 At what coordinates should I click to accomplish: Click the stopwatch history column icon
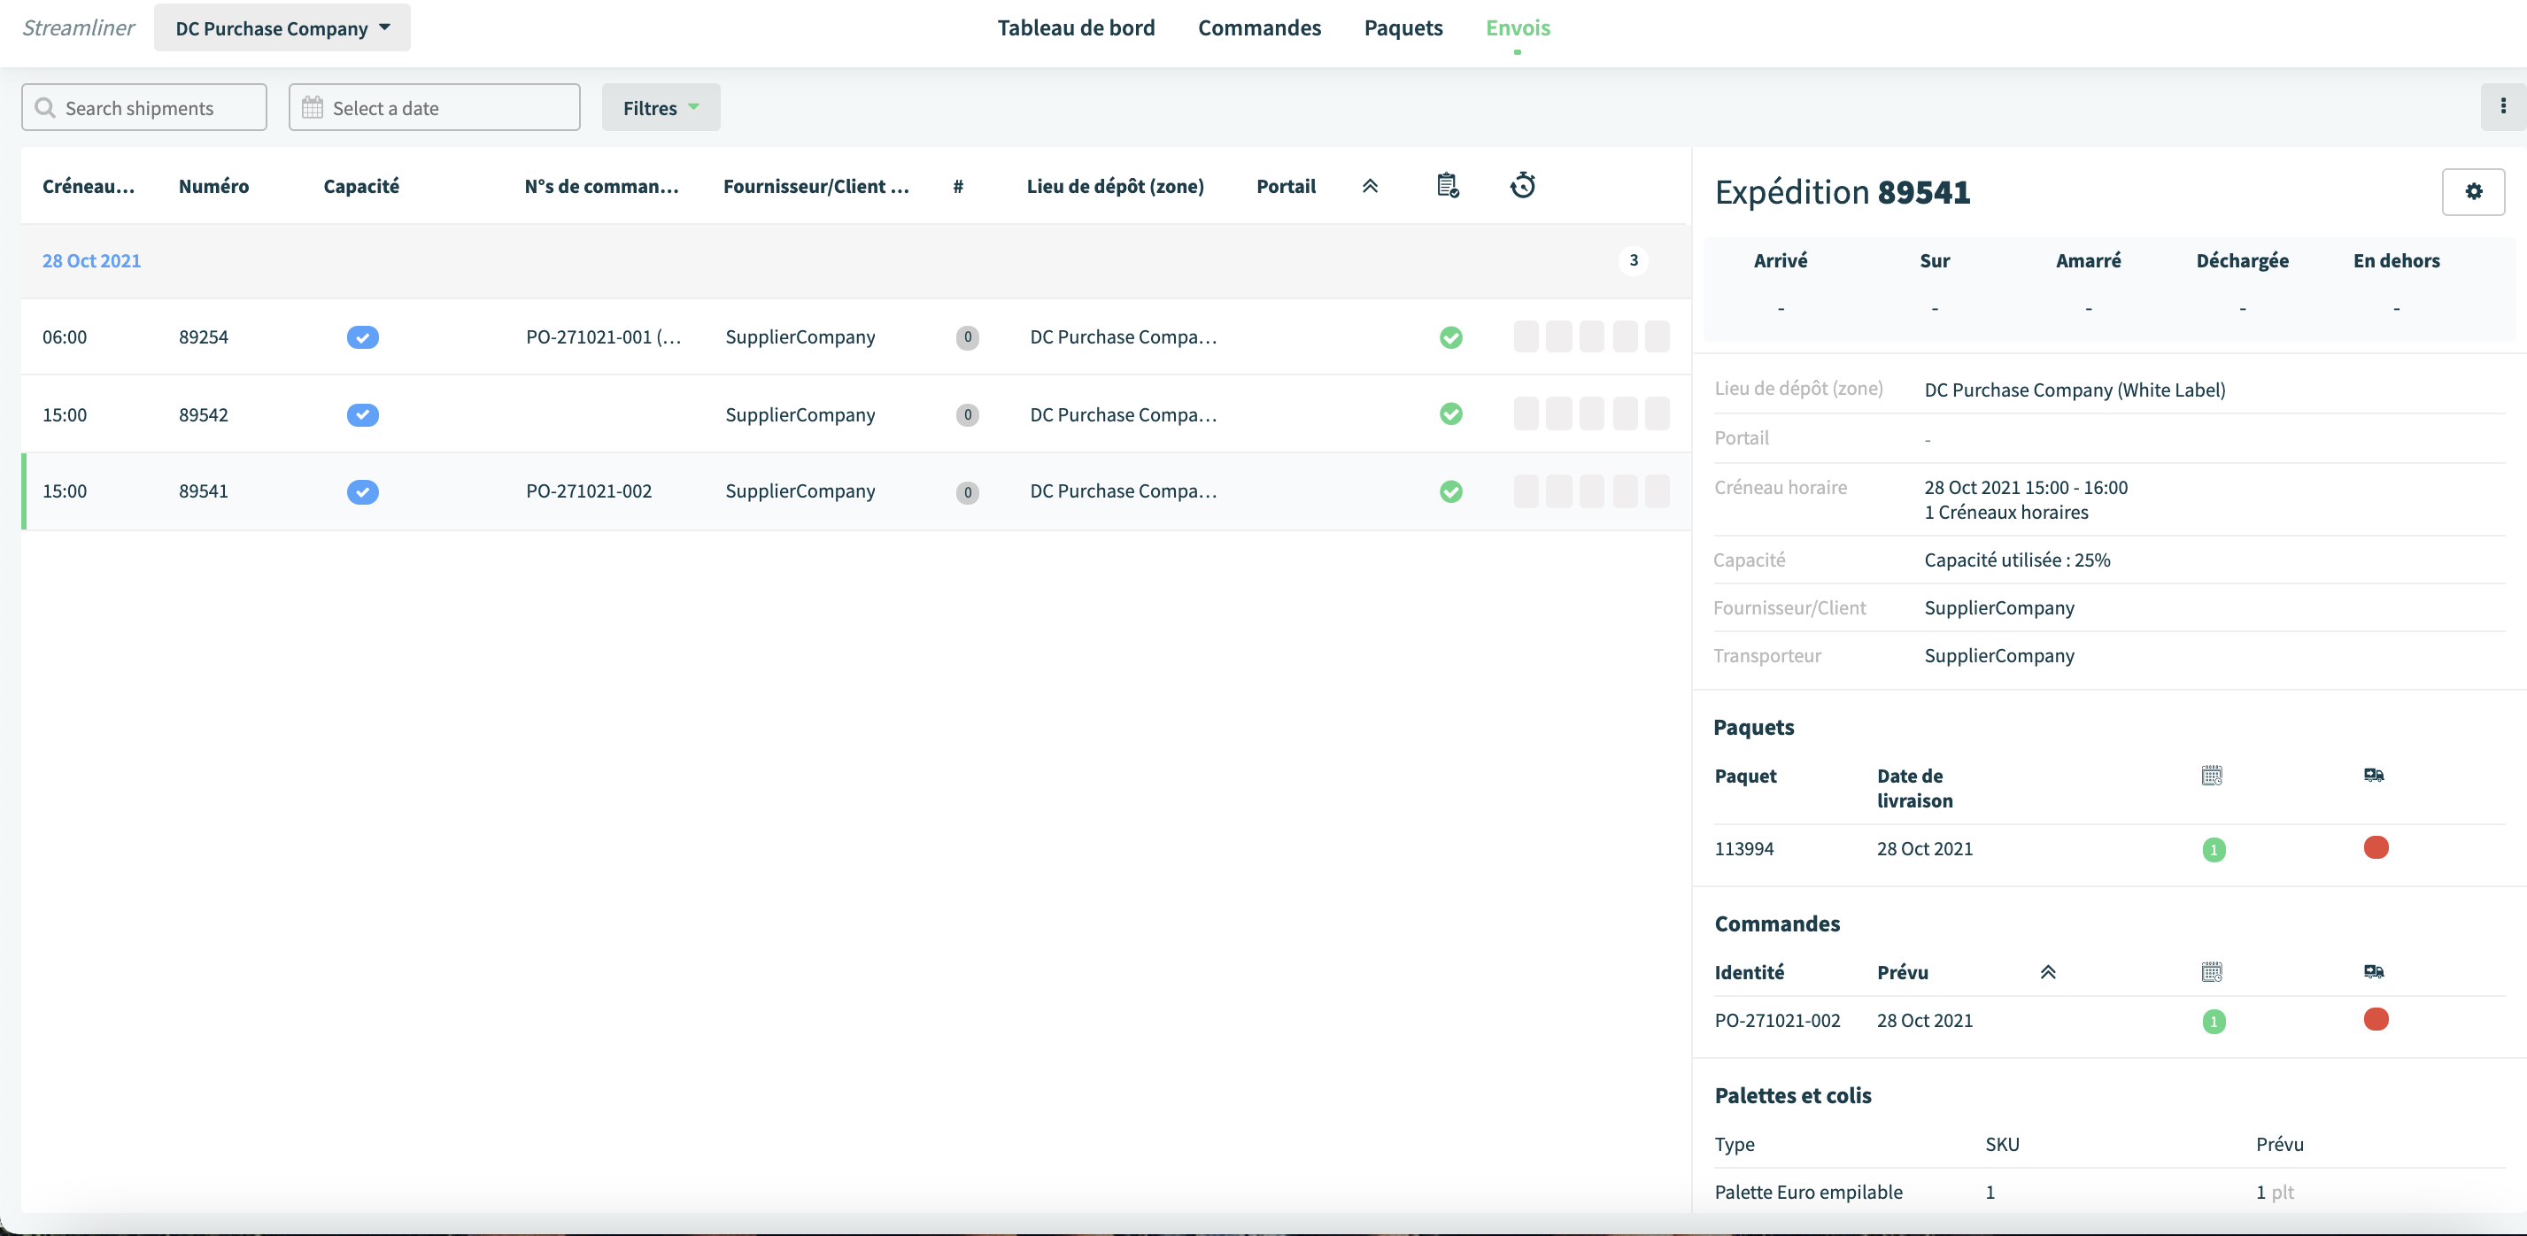(1522, 184)
